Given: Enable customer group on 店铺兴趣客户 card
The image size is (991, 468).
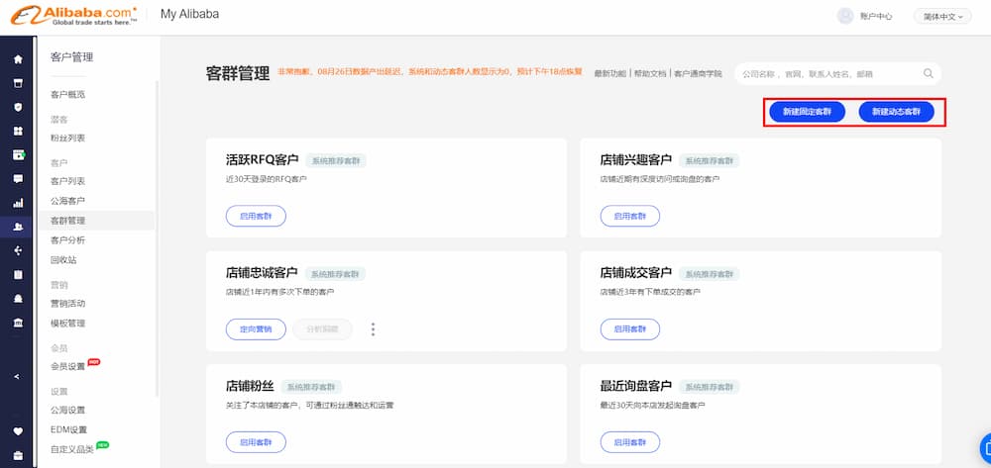Looking at the screenshot, I should [630, 216].
